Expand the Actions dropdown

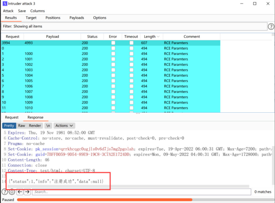pyautogui.click(x=64, y=126)
